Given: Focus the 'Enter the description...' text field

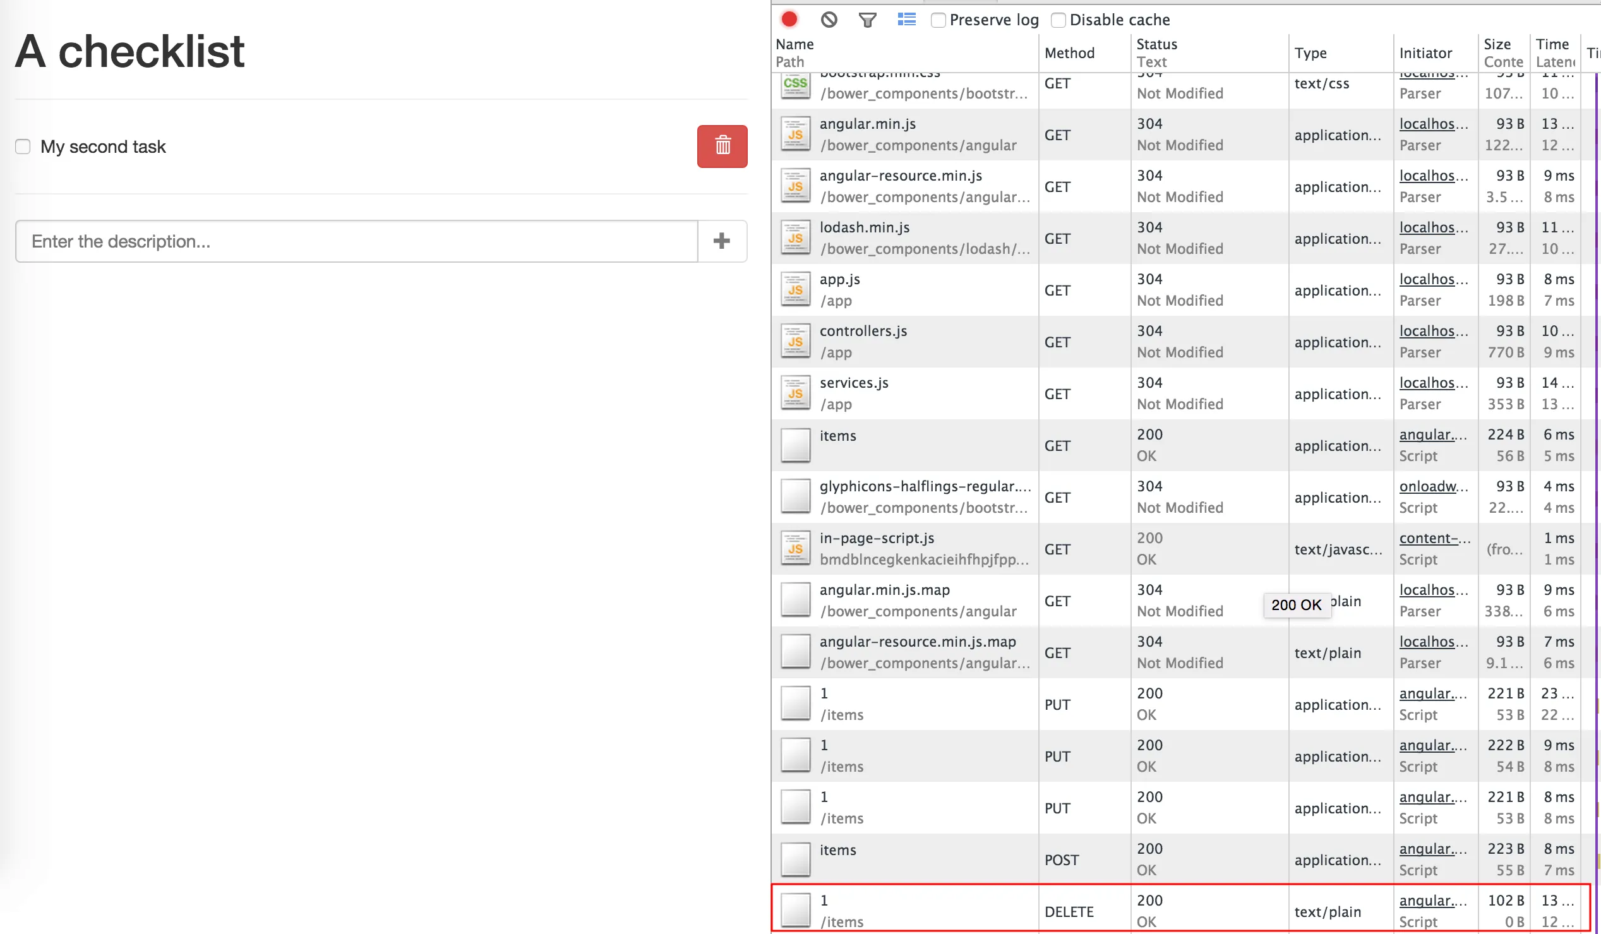Looking at the screenshot, I should [356, 241].
